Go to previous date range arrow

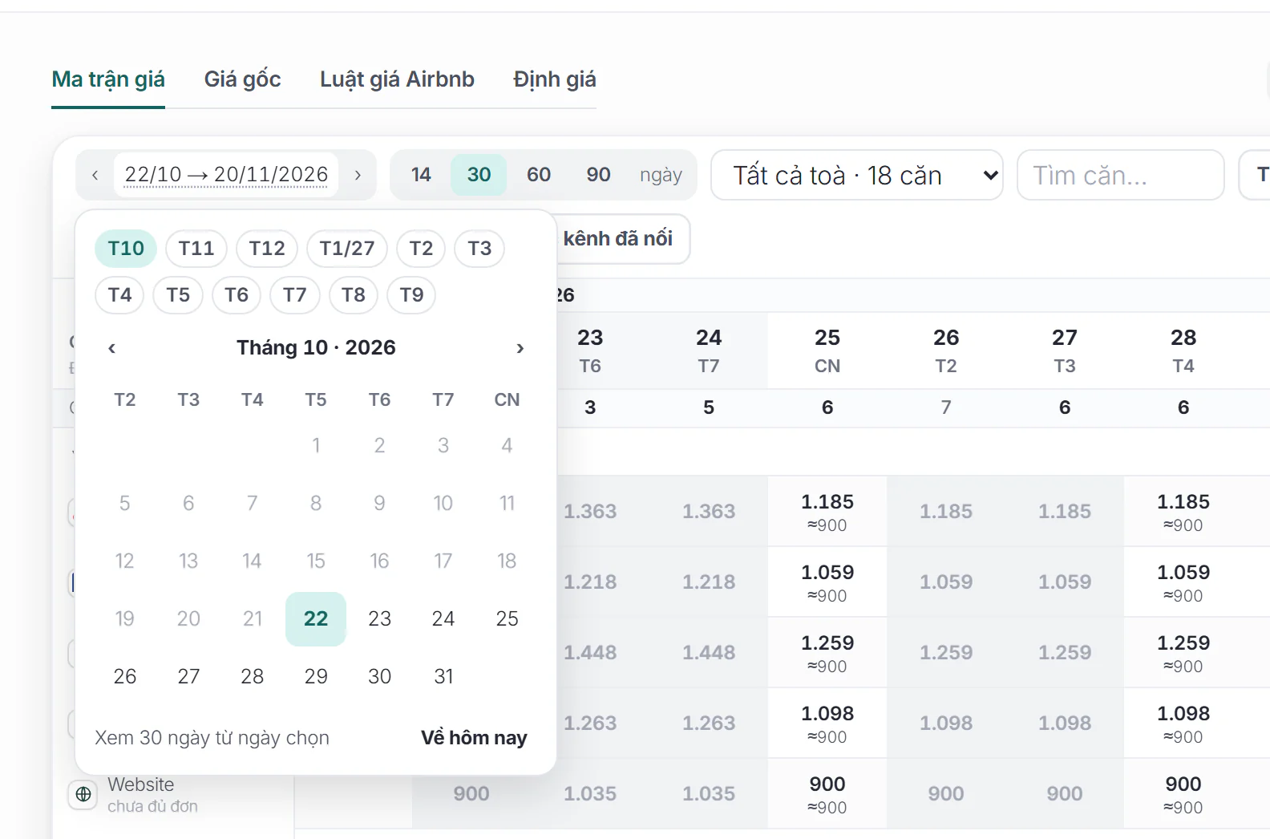tap(95, 175)
